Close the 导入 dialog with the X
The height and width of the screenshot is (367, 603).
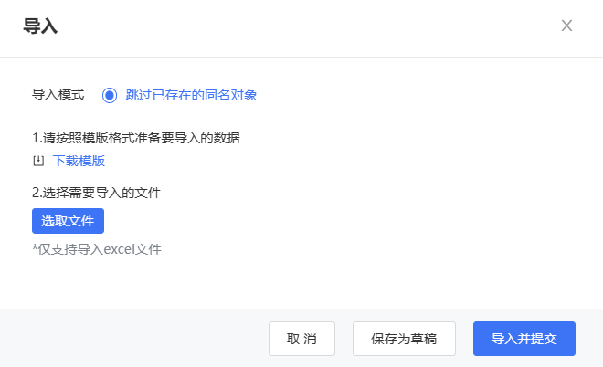566,26
